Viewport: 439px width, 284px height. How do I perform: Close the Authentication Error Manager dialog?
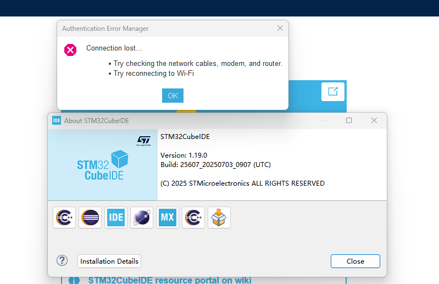280,28
